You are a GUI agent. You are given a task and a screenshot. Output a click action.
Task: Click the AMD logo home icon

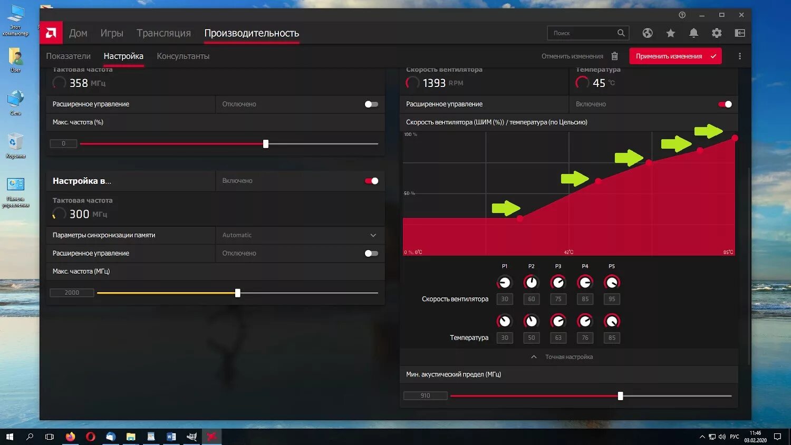coord(51,33)
